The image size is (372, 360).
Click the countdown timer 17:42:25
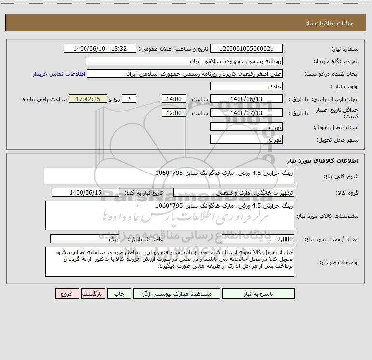pos(88,99)
